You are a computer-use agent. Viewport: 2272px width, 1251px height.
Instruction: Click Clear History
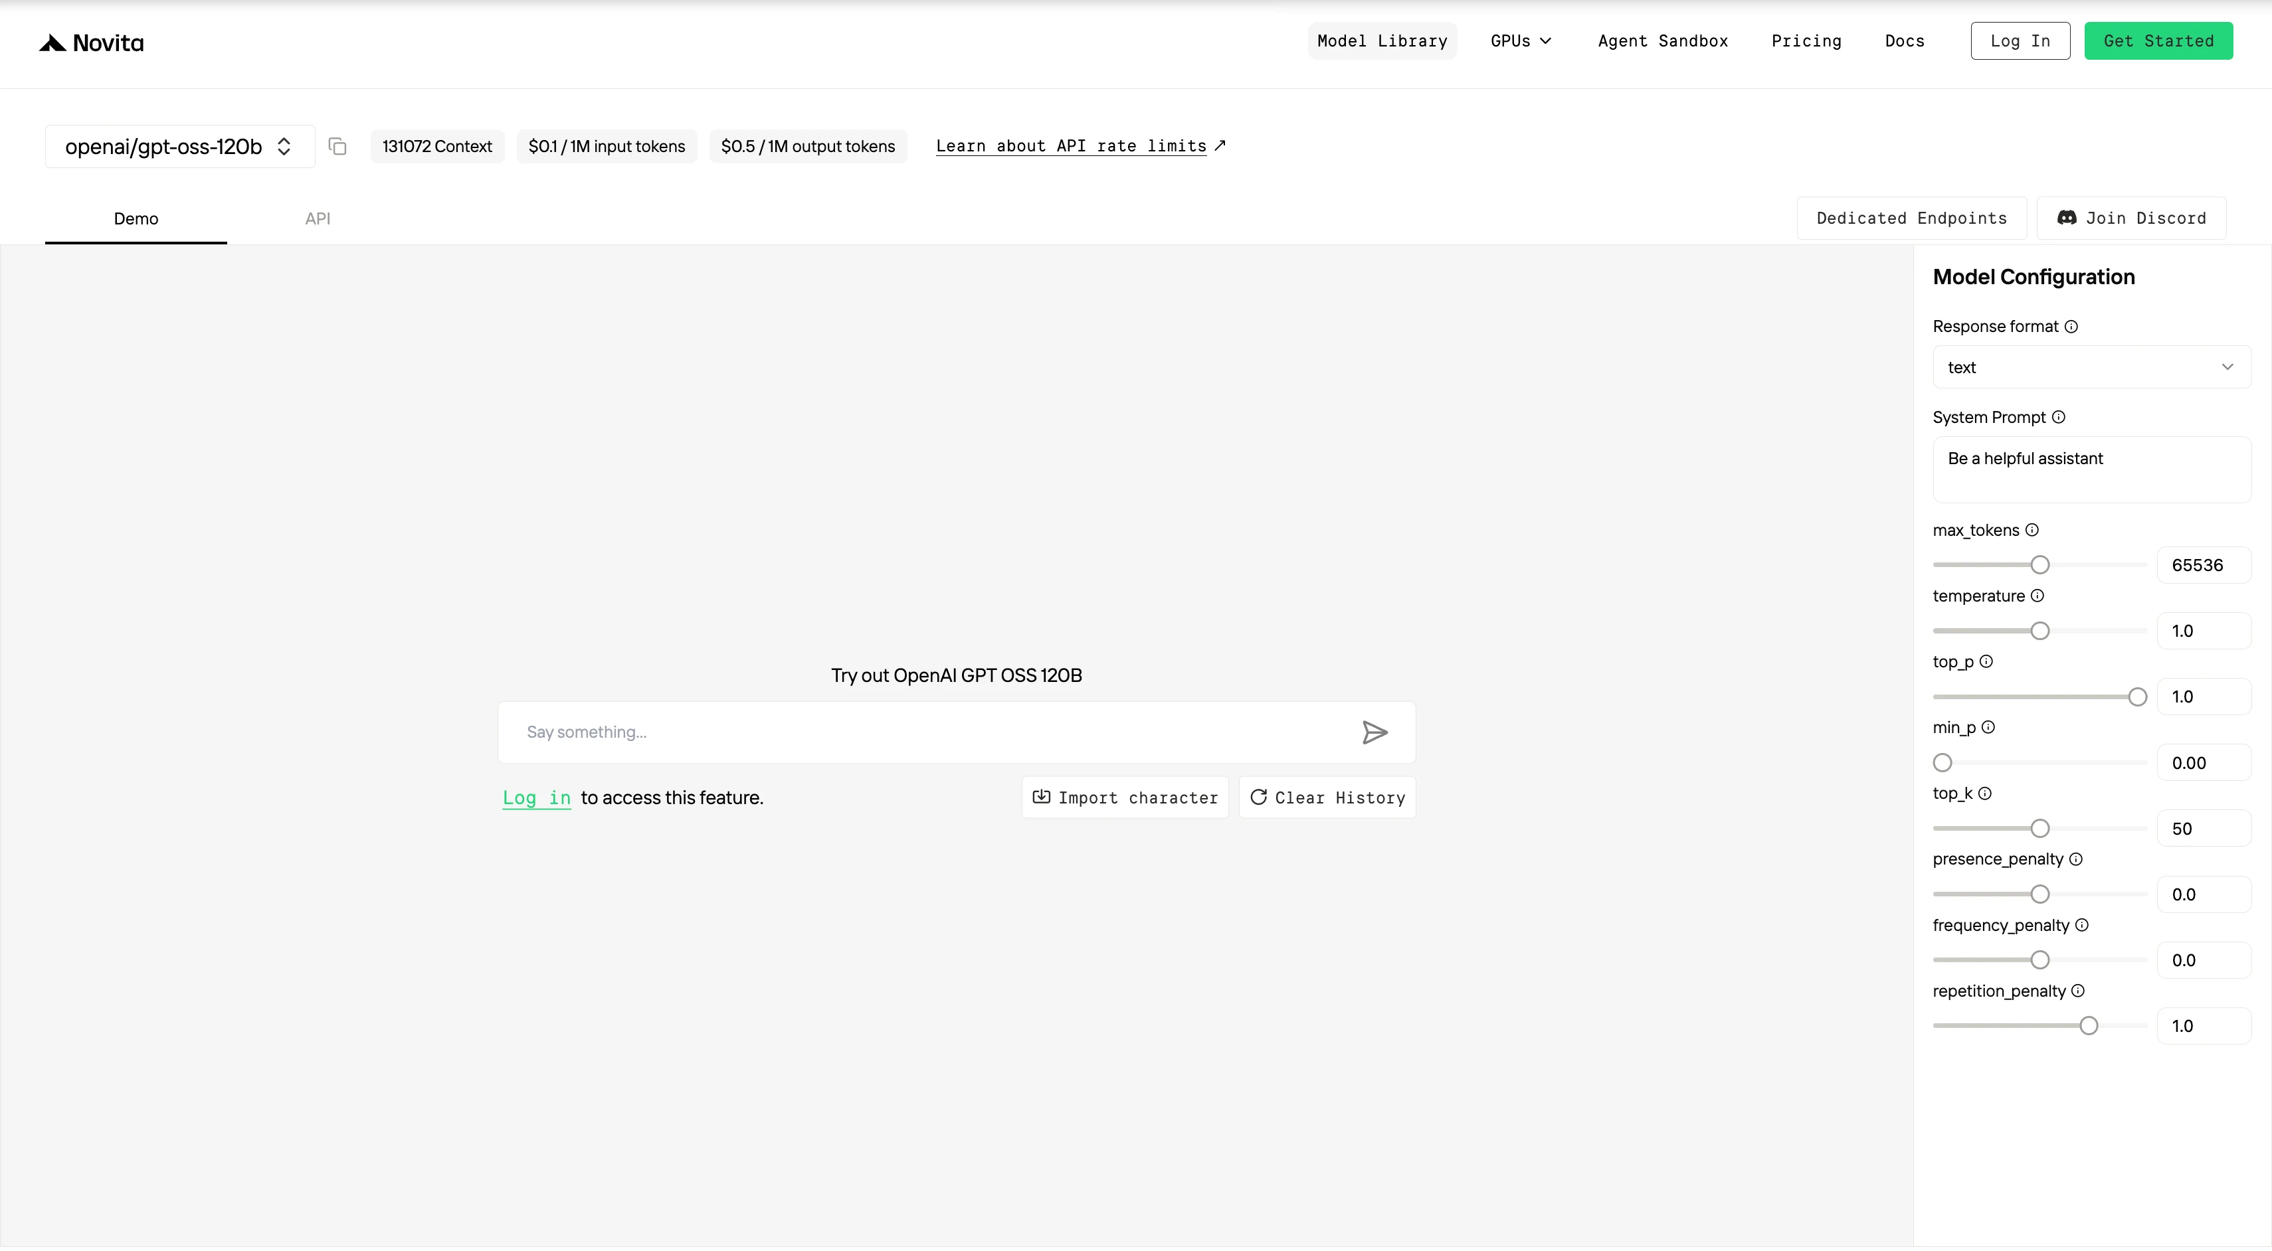pyautogui.click(x=1327, y=798)
